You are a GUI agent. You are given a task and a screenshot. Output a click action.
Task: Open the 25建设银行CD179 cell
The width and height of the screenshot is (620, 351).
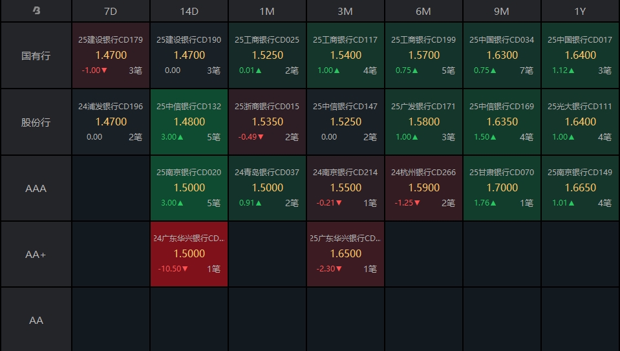(x=111, y=56)
